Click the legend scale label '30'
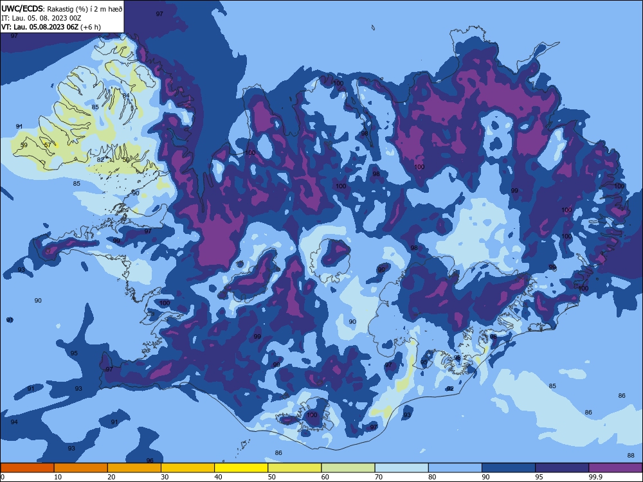 click(x=165, y=477)
